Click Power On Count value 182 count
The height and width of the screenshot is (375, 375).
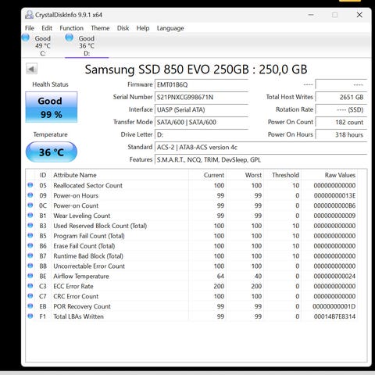341,122
